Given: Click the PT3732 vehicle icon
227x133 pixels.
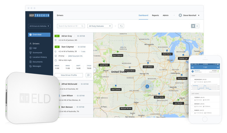Looking at the screenshot, I should [x=56, y=56].
